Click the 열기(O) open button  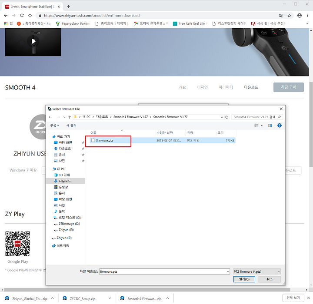244,279
